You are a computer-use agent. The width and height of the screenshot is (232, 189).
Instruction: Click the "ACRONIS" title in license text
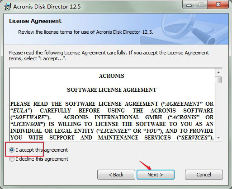[x=112, y=76]
